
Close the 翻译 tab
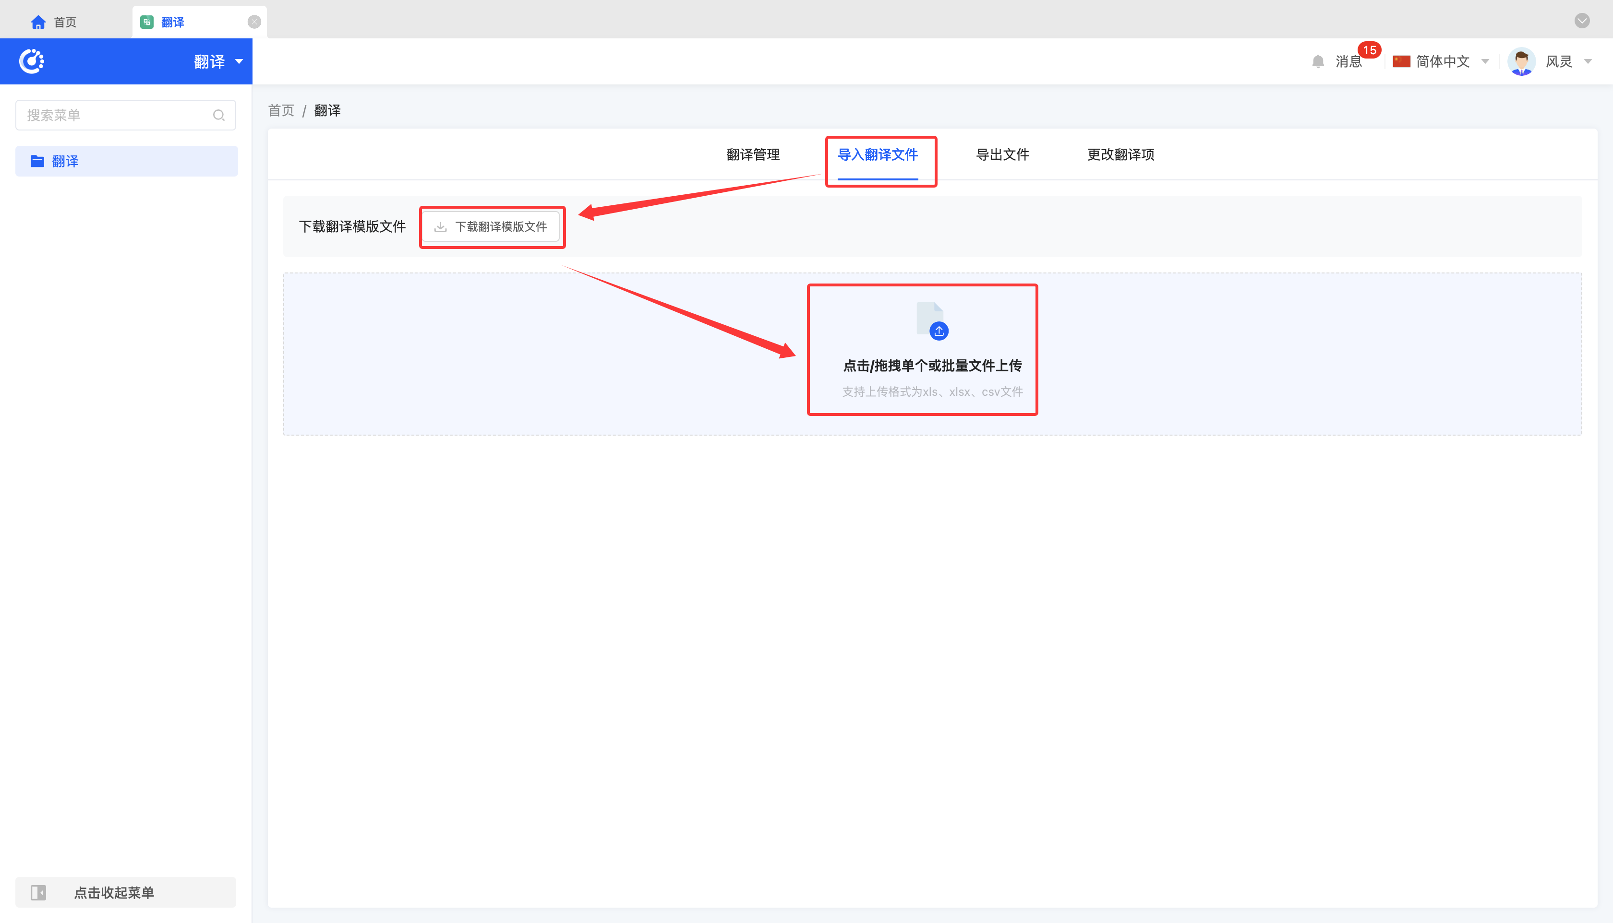[x=254, y=22]
